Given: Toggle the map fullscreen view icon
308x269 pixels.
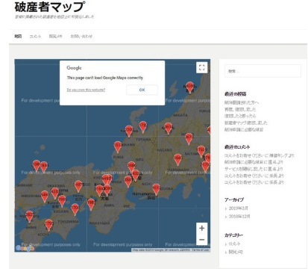Looking at the screenshot, I should [201, 67].
